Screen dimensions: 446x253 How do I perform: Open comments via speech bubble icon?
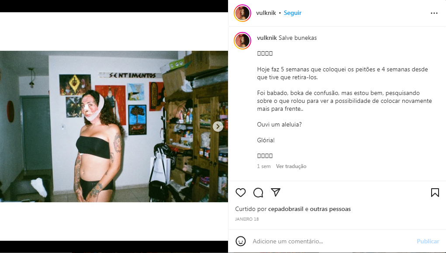coord(258,193)
